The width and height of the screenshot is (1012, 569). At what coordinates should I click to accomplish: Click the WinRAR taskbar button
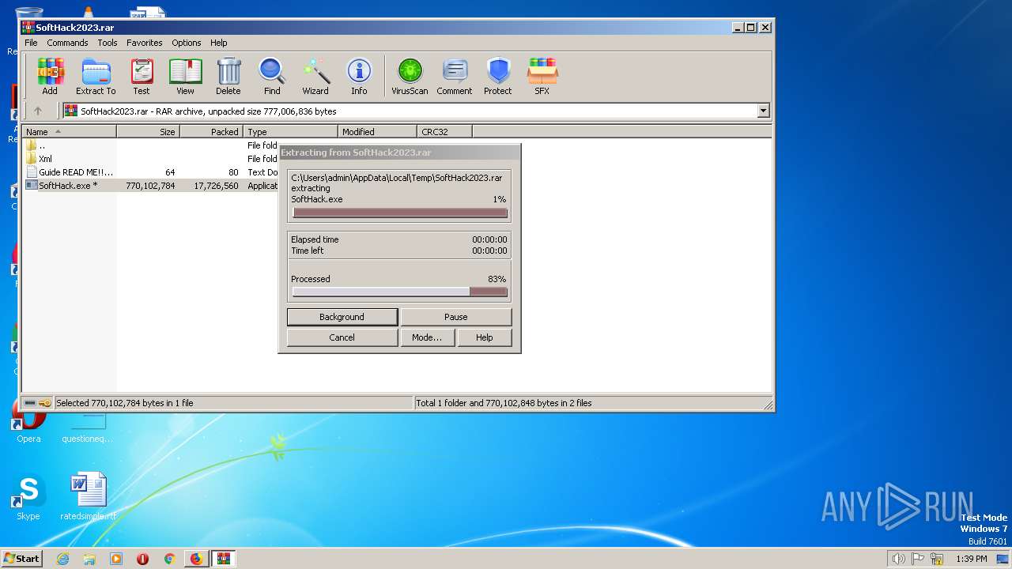224,559
